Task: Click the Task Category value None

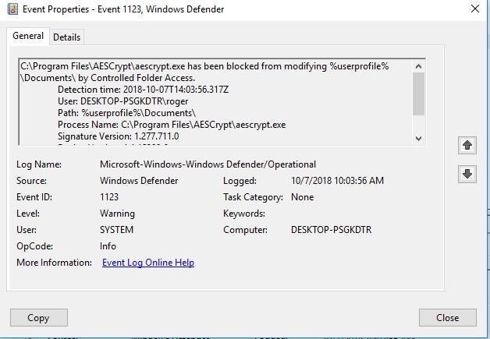Action: [302, 197]
